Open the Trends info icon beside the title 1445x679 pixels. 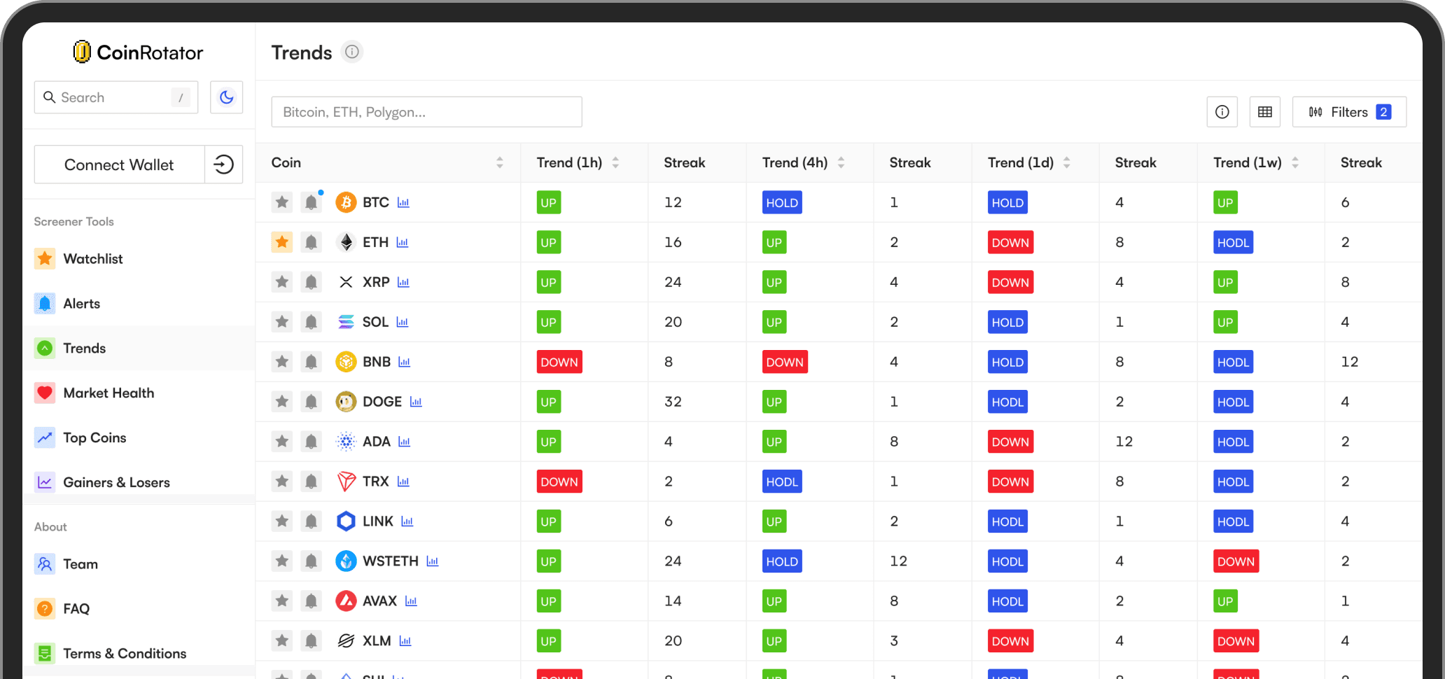(352, 52)
